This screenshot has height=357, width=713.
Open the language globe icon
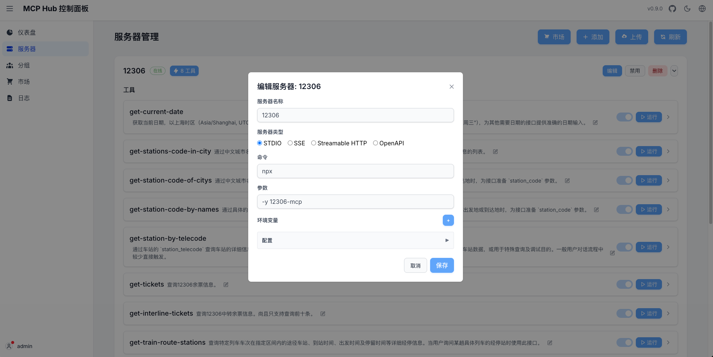click(702, 9)
